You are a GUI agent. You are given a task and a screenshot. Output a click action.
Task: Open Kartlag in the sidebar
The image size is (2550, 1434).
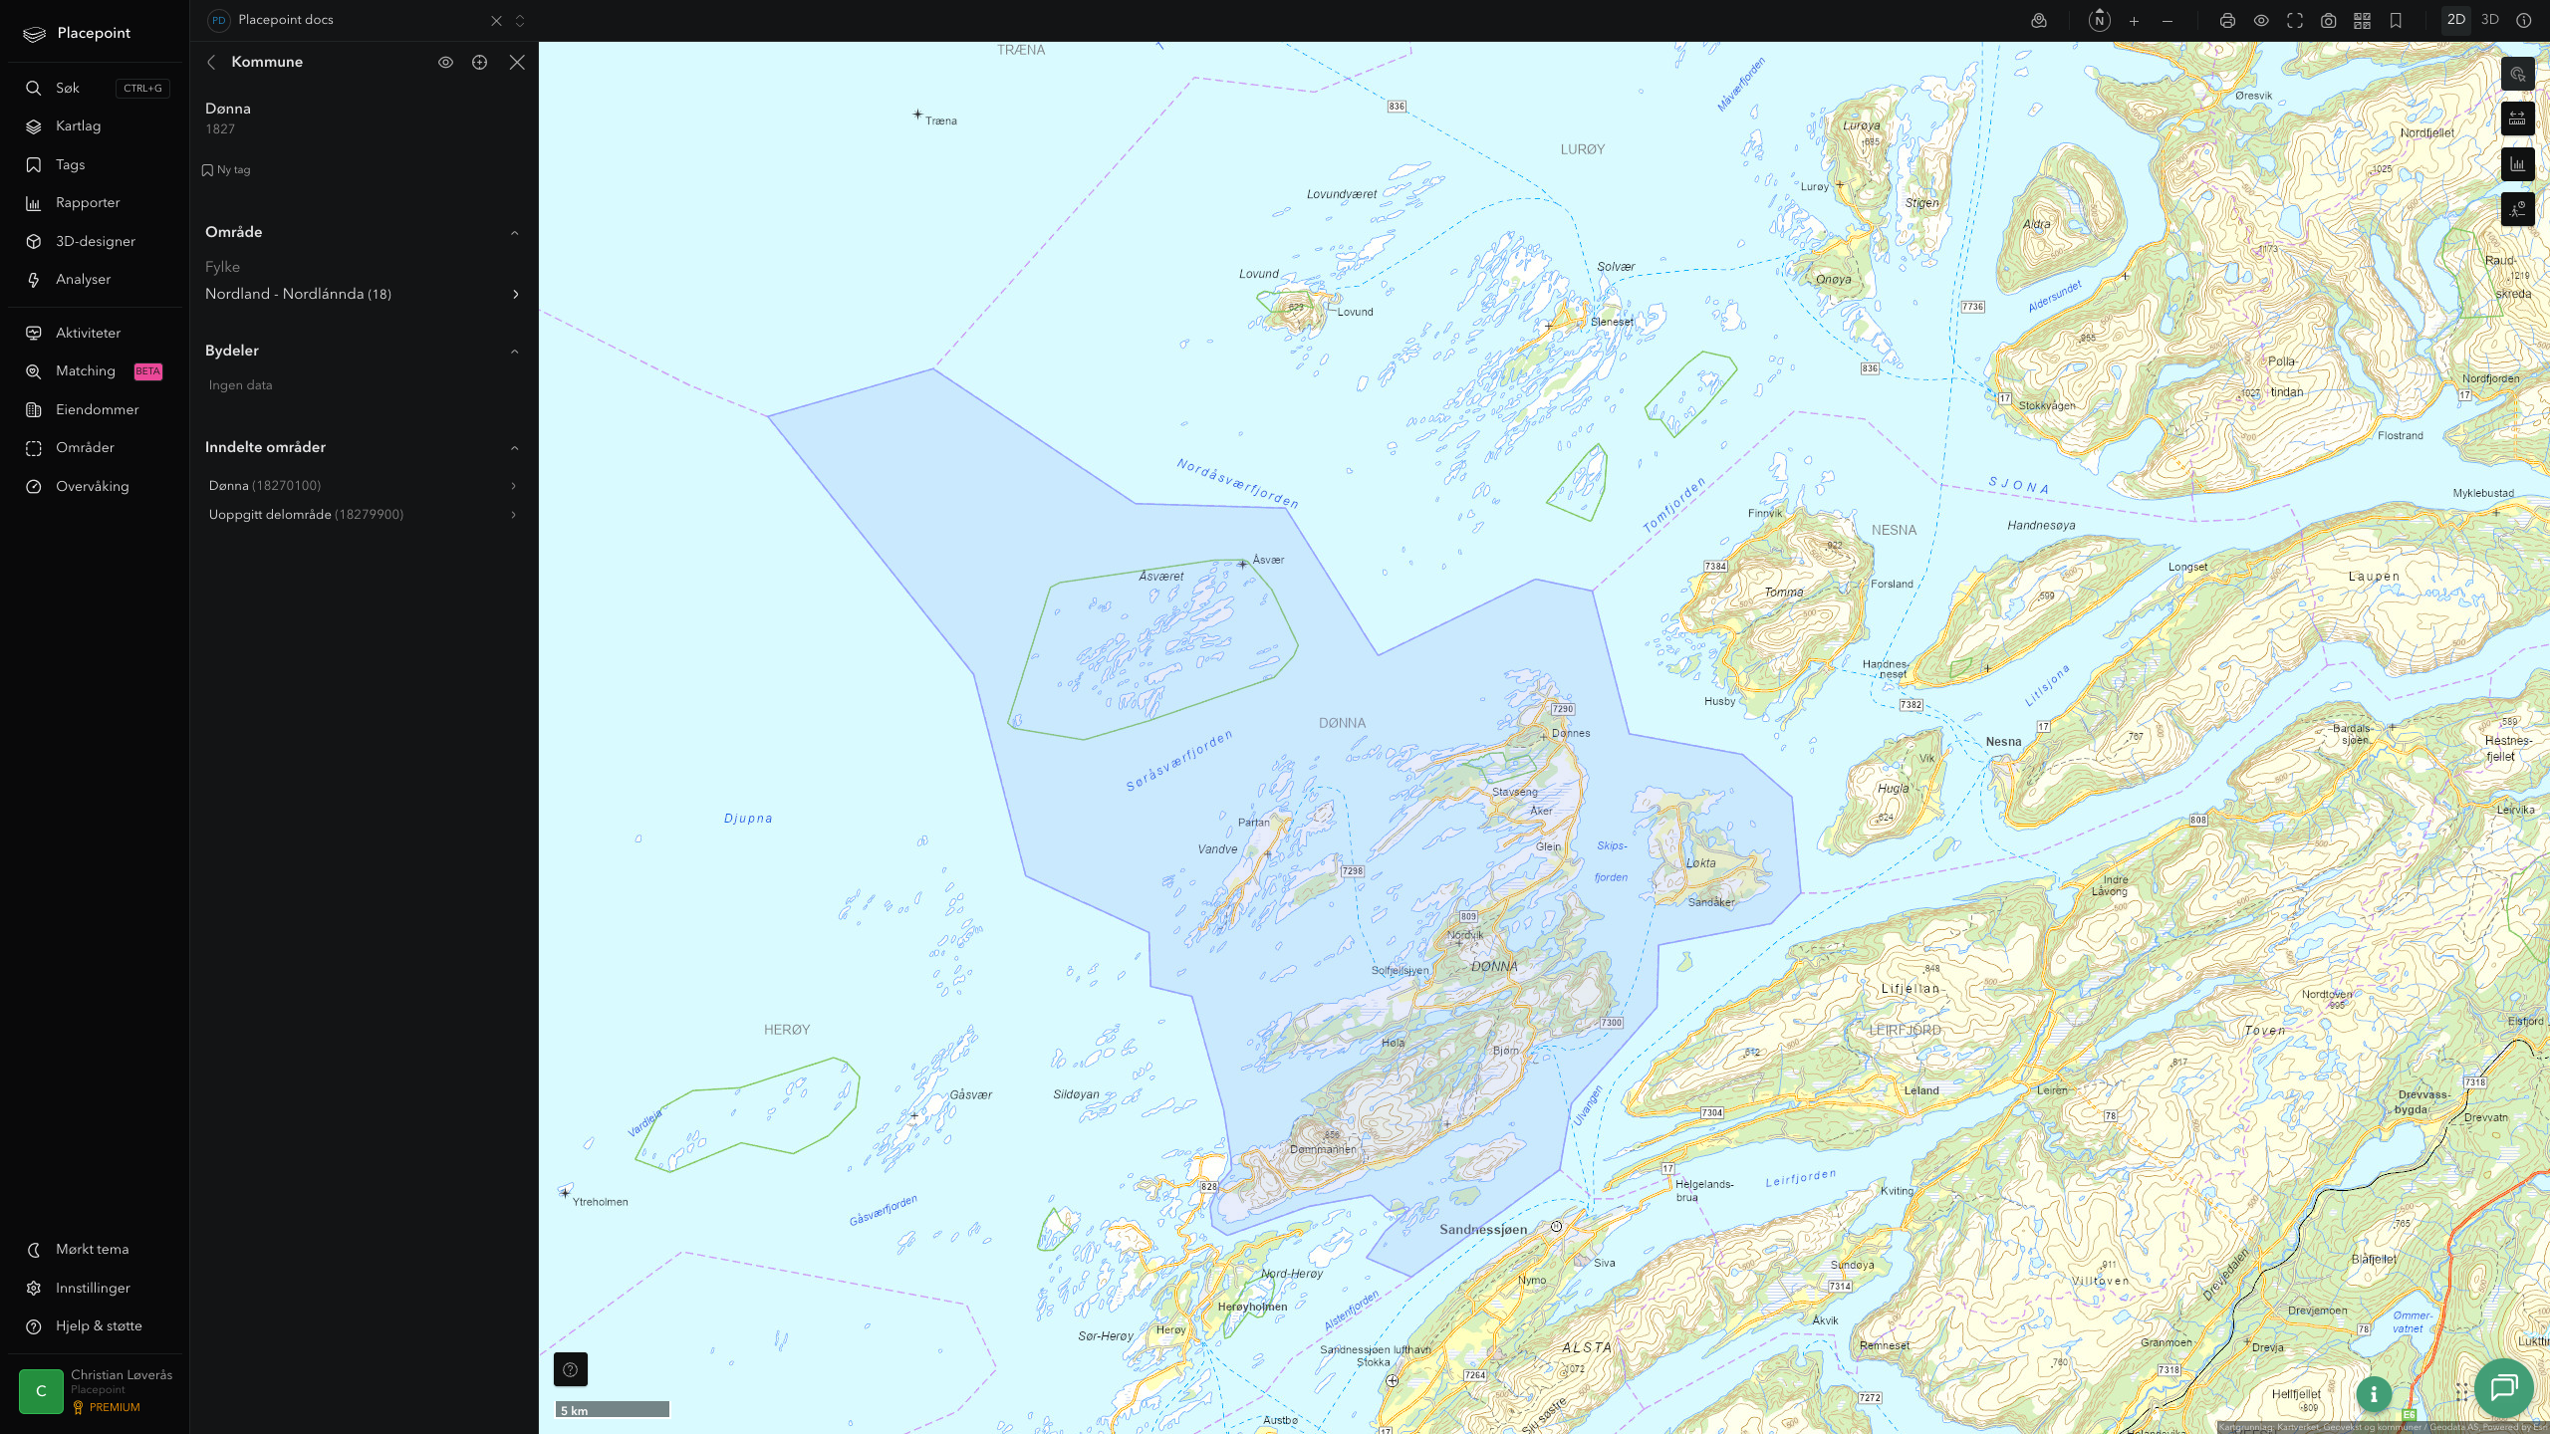click(95, 126)
